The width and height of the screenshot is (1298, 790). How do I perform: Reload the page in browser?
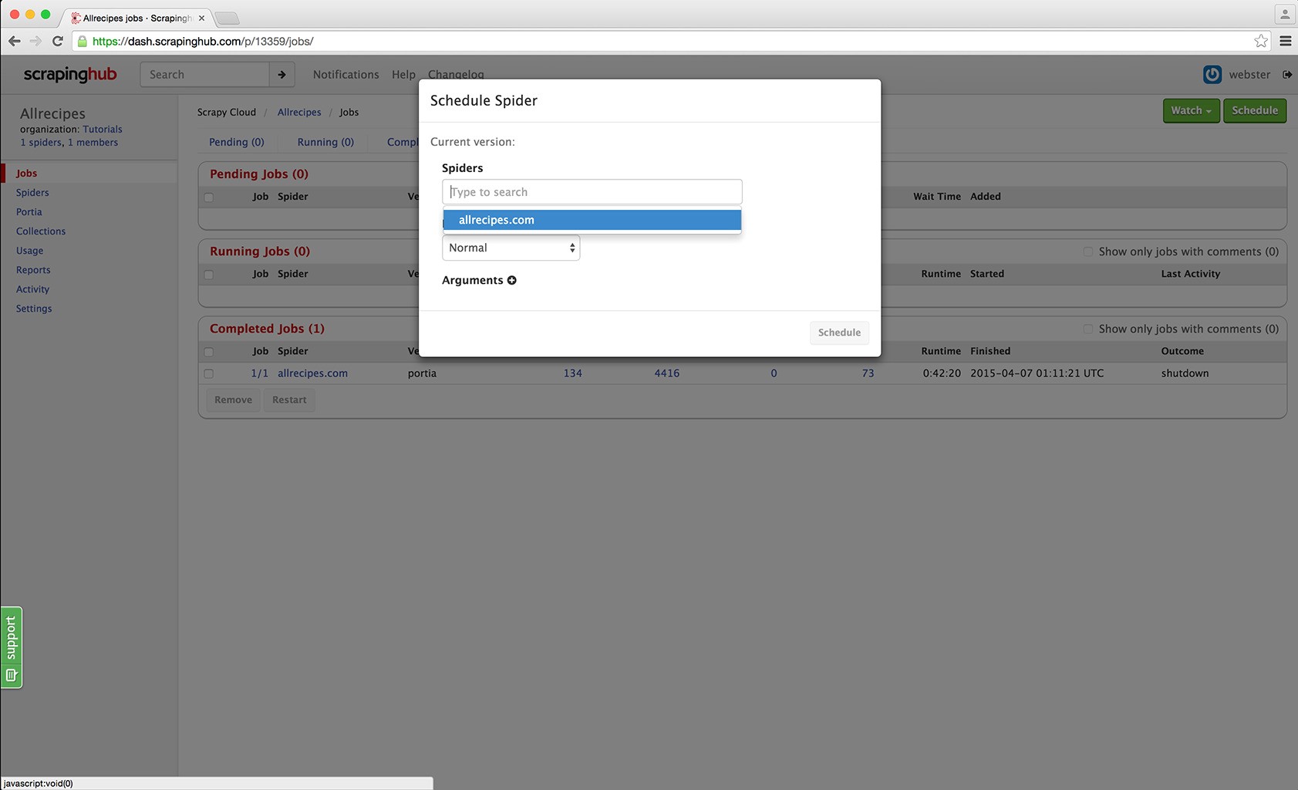pos(57,41)
